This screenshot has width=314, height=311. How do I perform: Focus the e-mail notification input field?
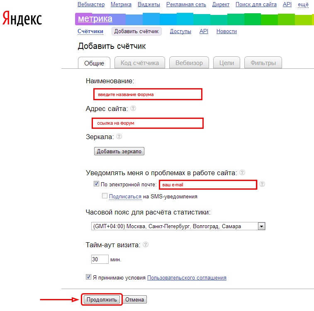pyautogui.click(x=208, y=184)
